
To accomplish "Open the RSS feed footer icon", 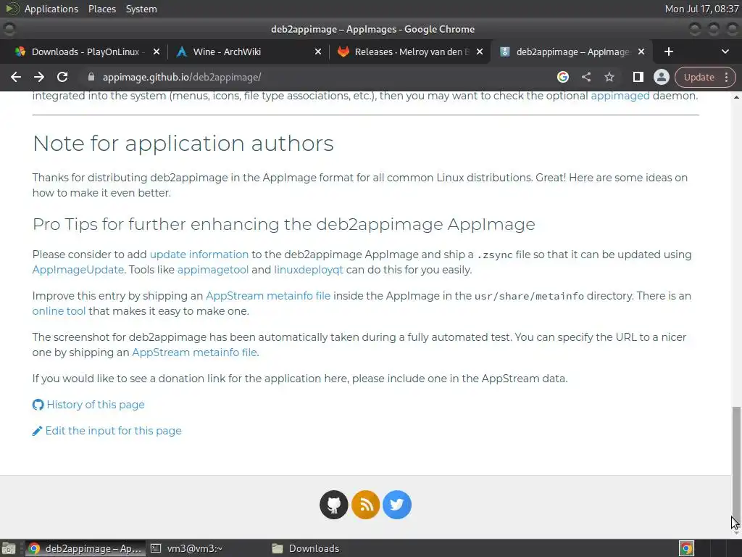I will (x=365, y=505).
